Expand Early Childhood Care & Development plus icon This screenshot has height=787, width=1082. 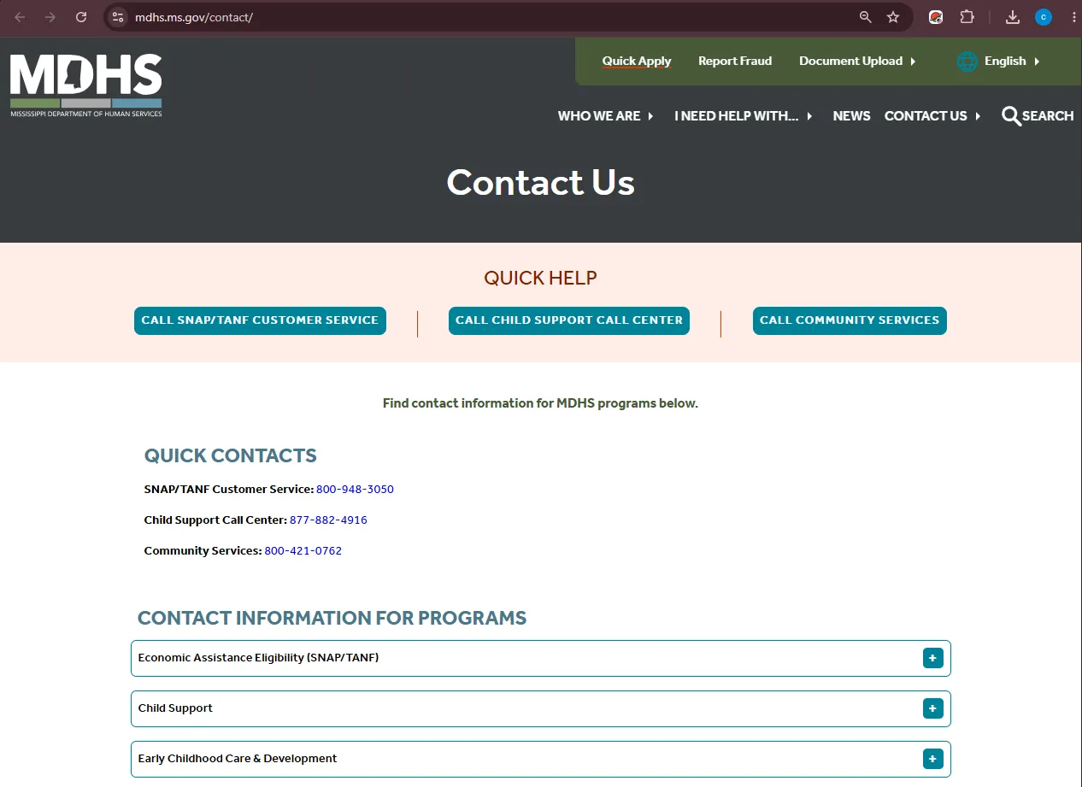pyautogui.click(x=932, y=759)
